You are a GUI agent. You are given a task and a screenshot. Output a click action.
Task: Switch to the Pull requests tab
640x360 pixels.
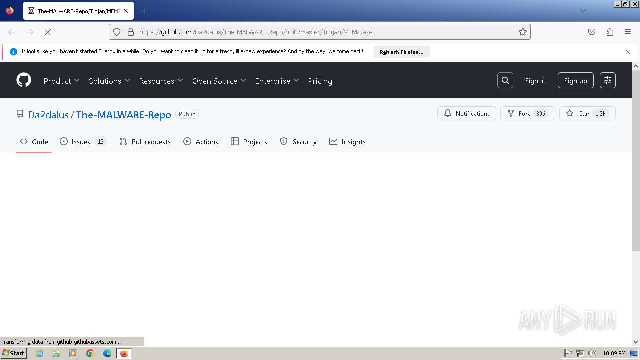click(x=145, y=142)
